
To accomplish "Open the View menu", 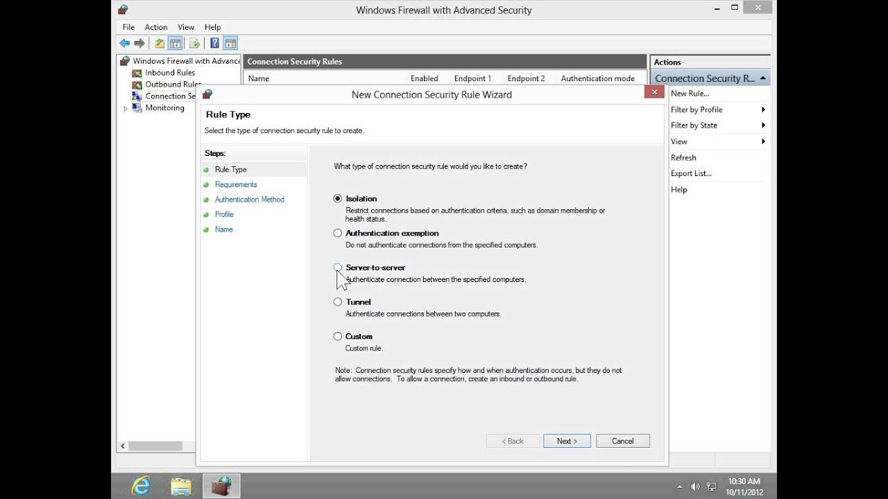I will (x=186, y=27).
